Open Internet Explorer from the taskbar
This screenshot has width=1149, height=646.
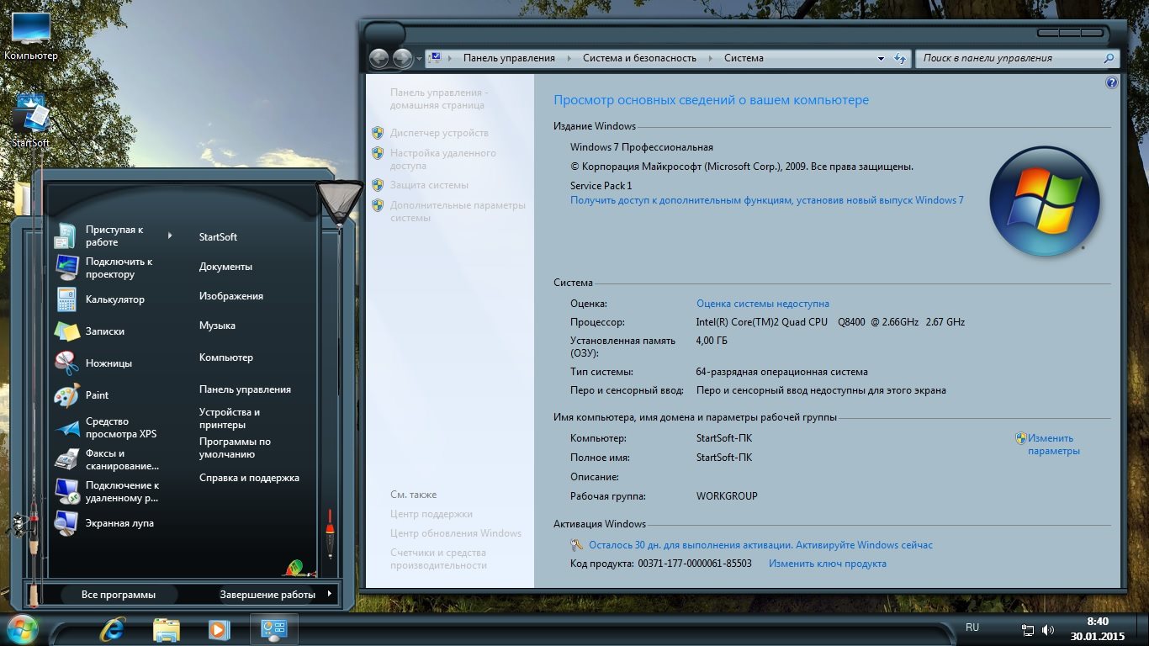tap(113, 629)
